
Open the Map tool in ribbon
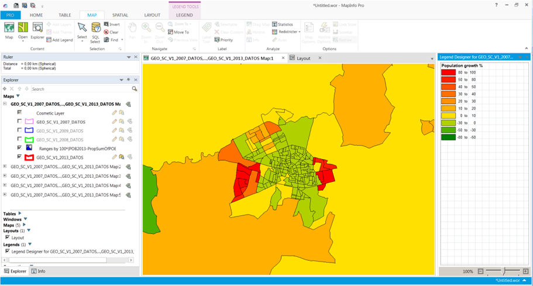(9, 30)
